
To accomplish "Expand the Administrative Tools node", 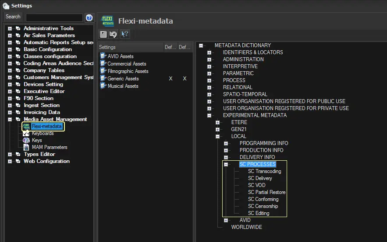I will (10, 28).
